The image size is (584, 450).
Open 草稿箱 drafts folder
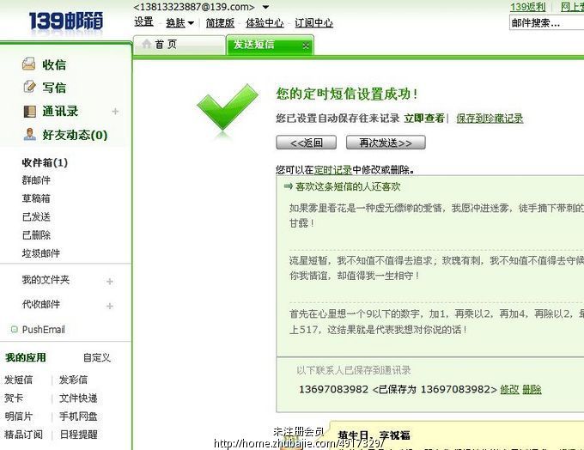click(x=36, y=198)
